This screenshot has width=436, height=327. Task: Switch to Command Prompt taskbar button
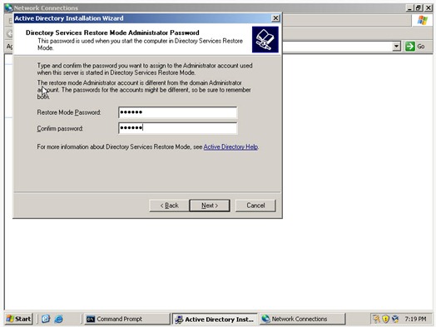(x=126, y=319)
